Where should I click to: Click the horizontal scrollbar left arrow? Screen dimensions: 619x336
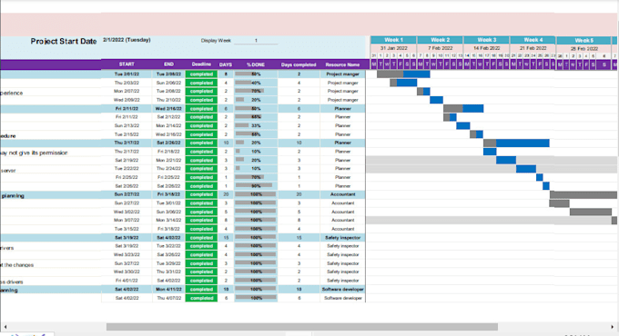click(5, 327)
